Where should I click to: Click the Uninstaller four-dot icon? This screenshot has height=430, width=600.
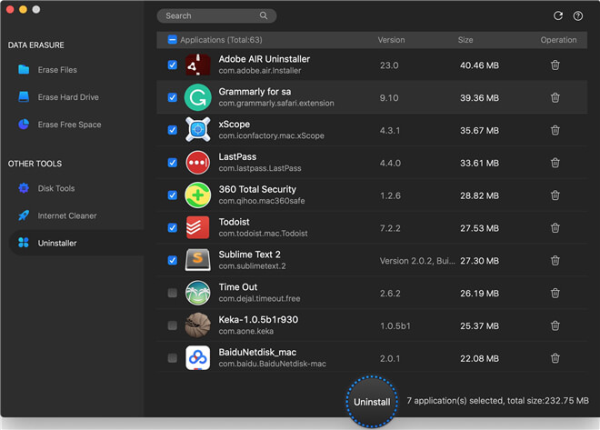click(24, 243)
